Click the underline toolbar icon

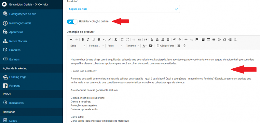(93, 39)
